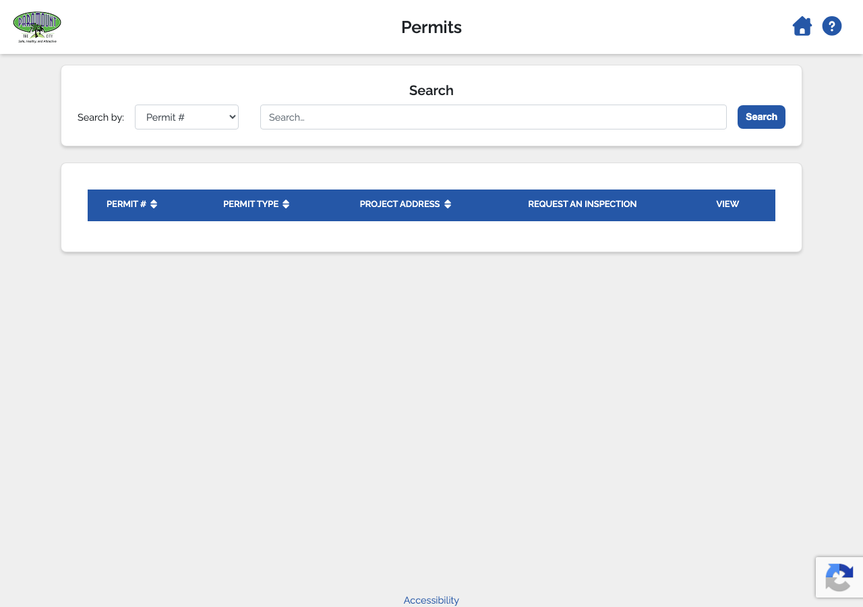Image resolution: width=863 pixels, height=607 pixels.
Task: Click the Permits page title
Action: click(x=431, y=27)
